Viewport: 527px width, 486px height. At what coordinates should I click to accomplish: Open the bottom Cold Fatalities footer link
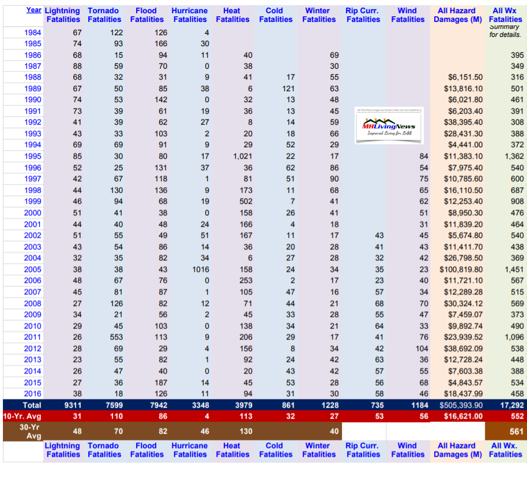[275, 450]
